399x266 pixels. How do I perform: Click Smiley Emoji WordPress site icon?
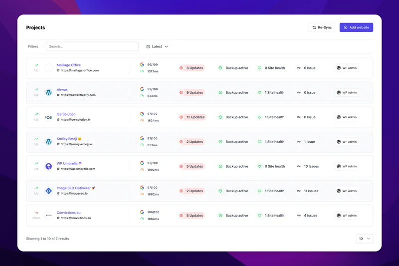[x=48, y=142]
